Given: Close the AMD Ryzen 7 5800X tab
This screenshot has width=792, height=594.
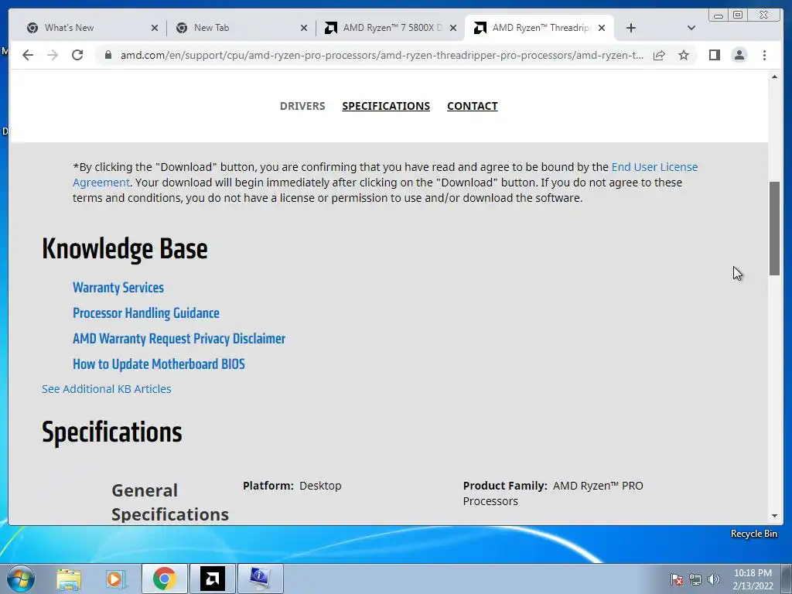Looking at the screenshot, I should click(x=453, y=28).
